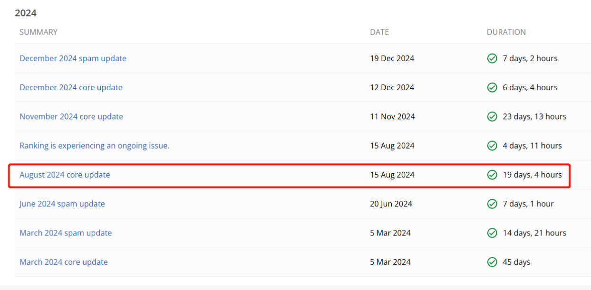The width and height of the screenshot is (591, 290).
Task: Click check icon beside 45 days duration
Action: click(492, 262)
